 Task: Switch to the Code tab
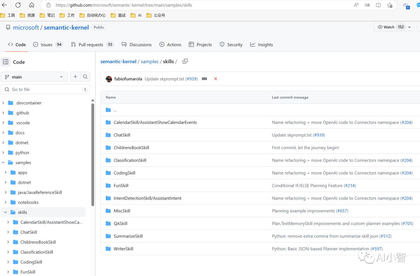(17, 45)
